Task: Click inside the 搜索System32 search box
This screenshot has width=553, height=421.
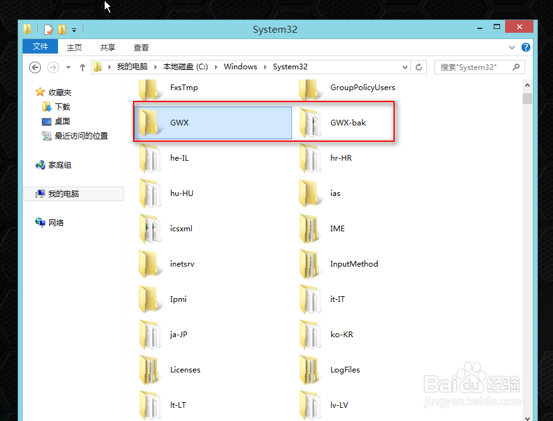Action: (x=476, y=67)
